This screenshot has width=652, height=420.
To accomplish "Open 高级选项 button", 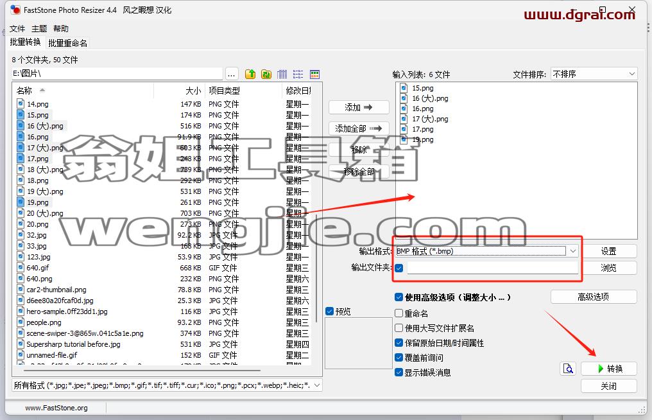I will [594, 297].
